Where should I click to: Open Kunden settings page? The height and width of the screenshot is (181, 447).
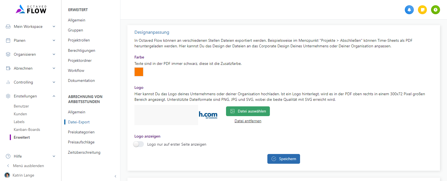[20, 114]
